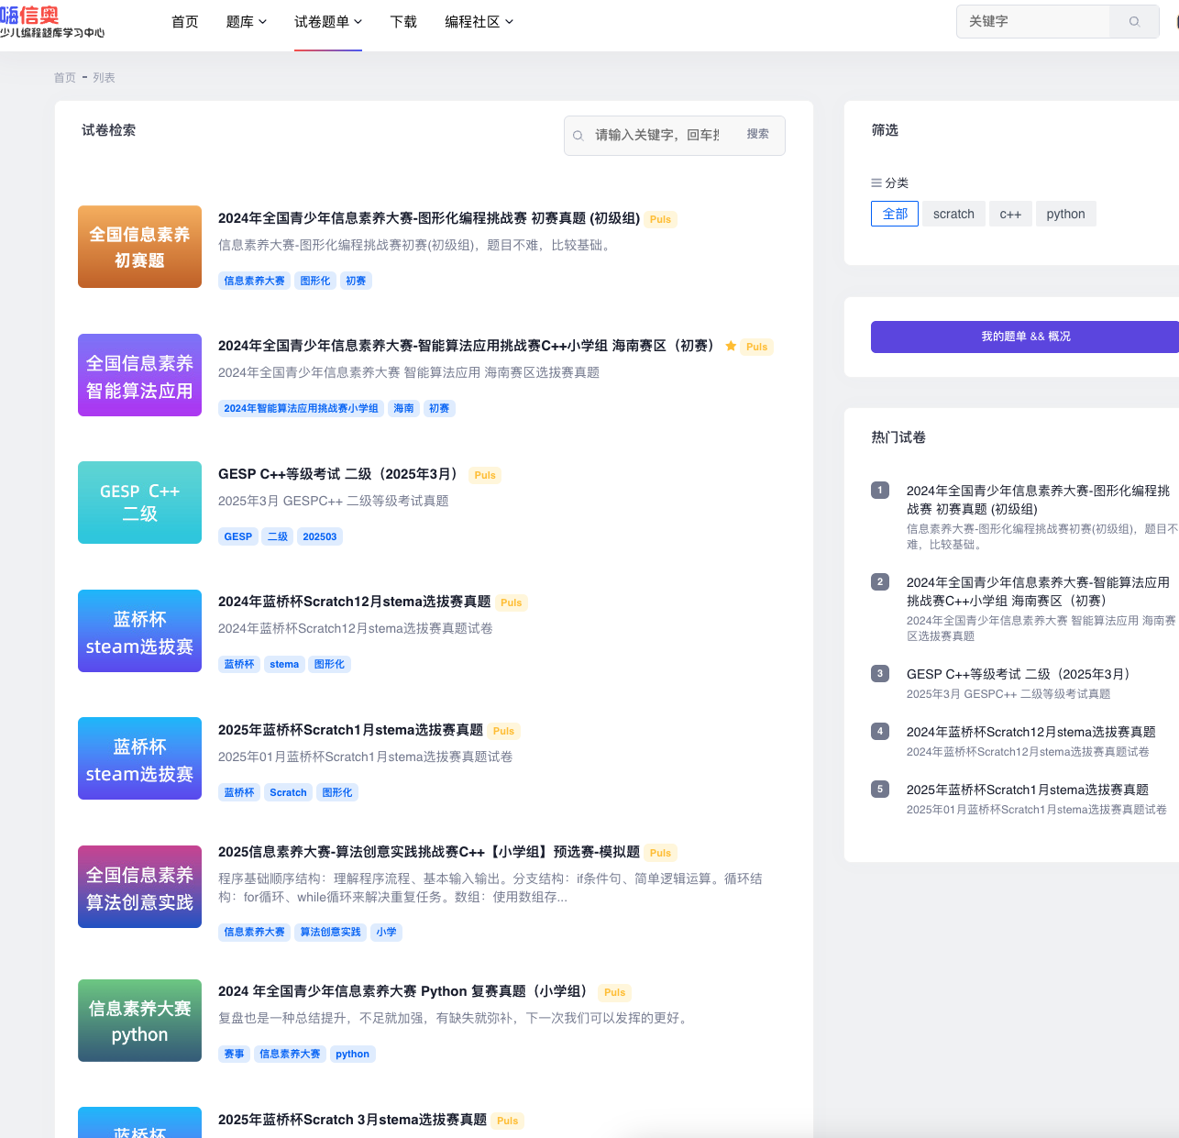1179x1138 pixels.
Task: Click 我的题单 && 概况 button
Action: click(1025, 337)
